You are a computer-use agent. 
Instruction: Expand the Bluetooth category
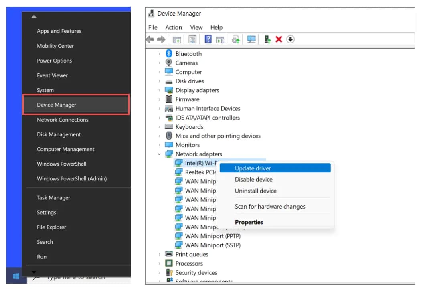(160, 53)
